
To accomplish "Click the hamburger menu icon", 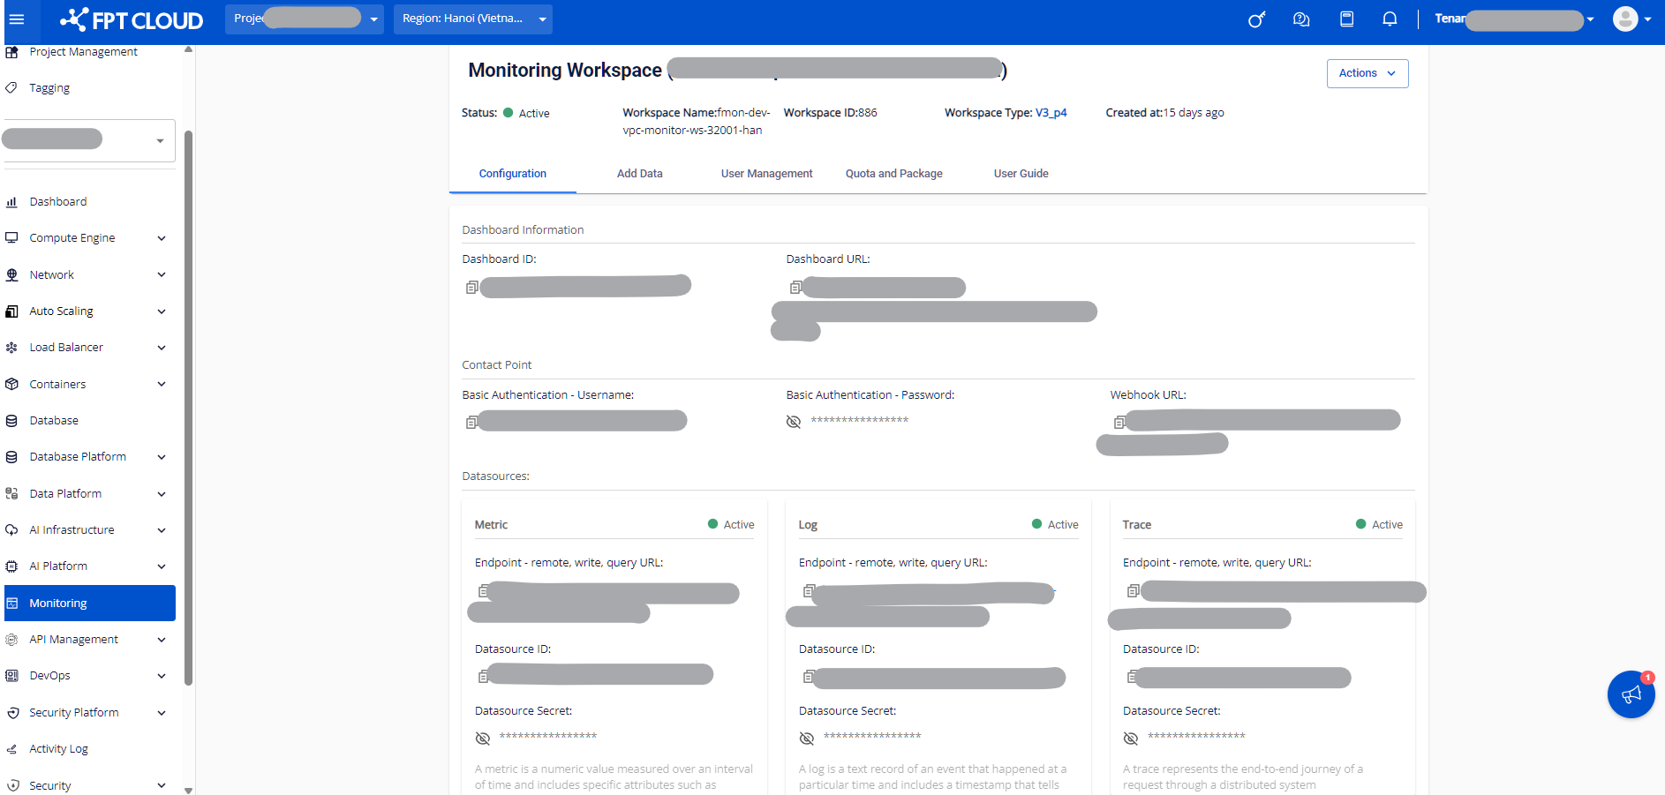I will point(17,19).
